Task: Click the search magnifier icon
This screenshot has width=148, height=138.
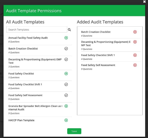Action: pyautogui.click(x=69, y=30)
